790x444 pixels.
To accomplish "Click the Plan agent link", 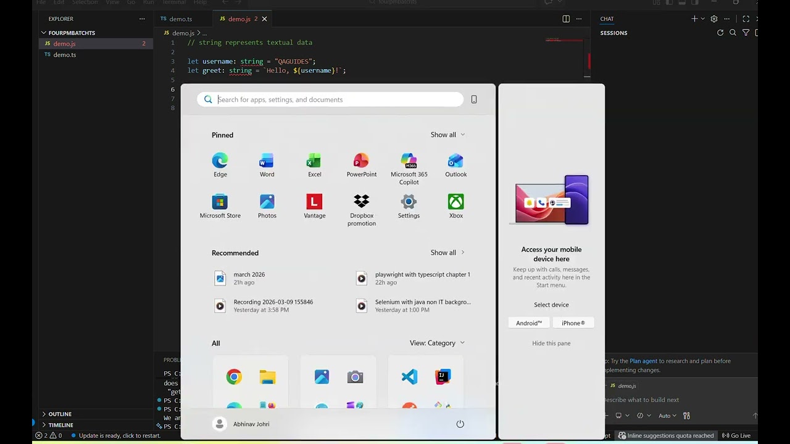I will click(643, 361).
